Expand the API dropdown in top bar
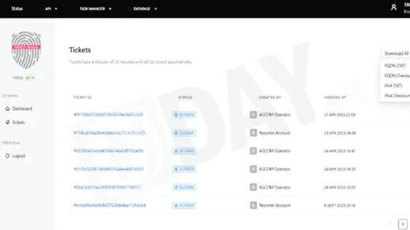The image size is (410, 230). (x=51, y=9)
